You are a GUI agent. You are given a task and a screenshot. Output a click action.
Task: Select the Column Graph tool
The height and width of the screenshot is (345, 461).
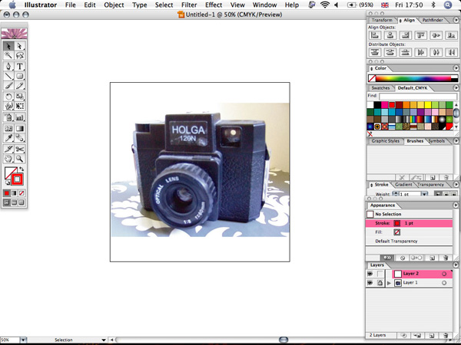tap(20, 117)
